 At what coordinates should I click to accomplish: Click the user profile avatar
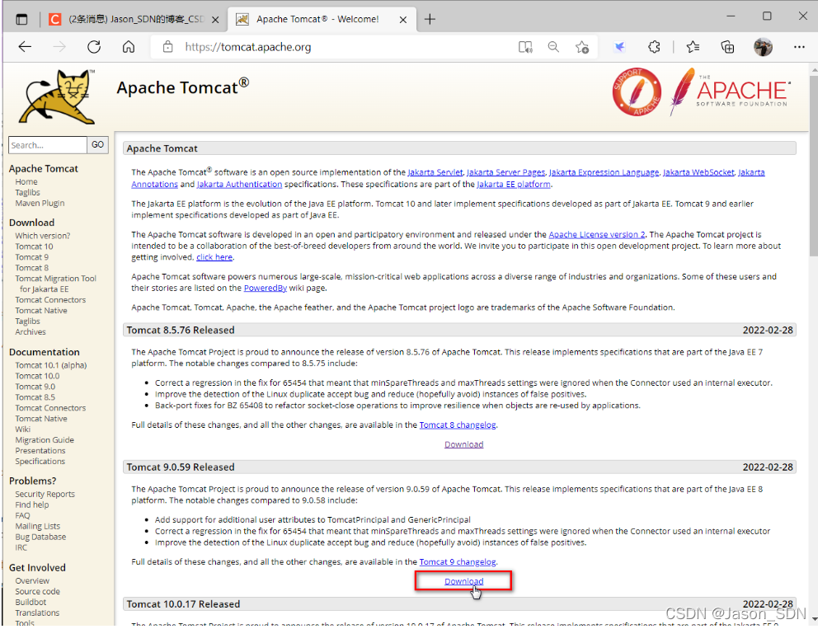[763, 47]
